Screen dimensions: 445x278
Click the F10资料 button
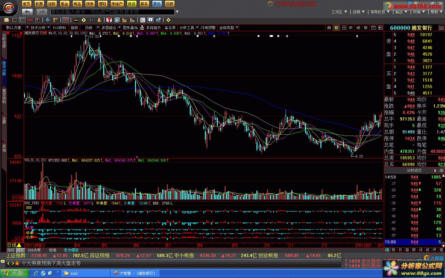pyautogui.click(x=59, y=28)
